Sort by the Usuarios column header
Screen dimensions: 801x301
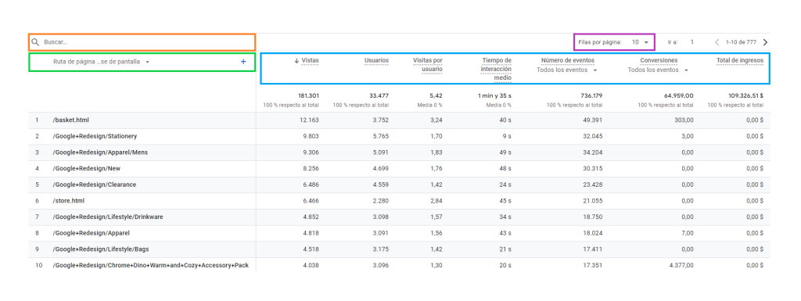(x=376, y=61)
